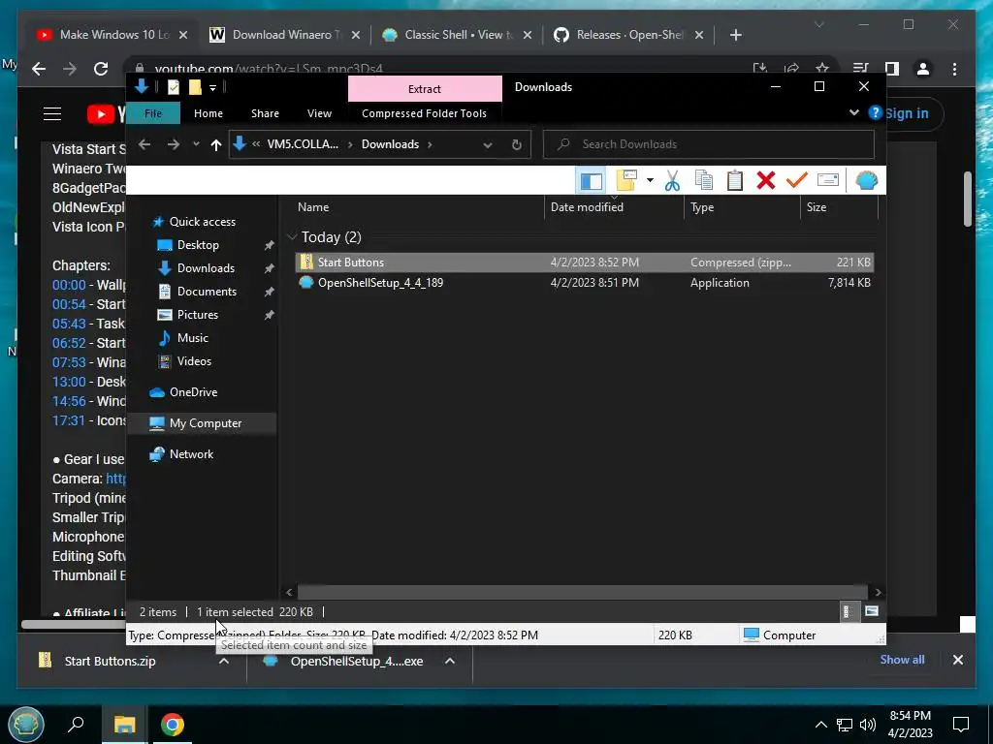Open Classic Explorer settings shell icon
993x744 pixels.
866,181
